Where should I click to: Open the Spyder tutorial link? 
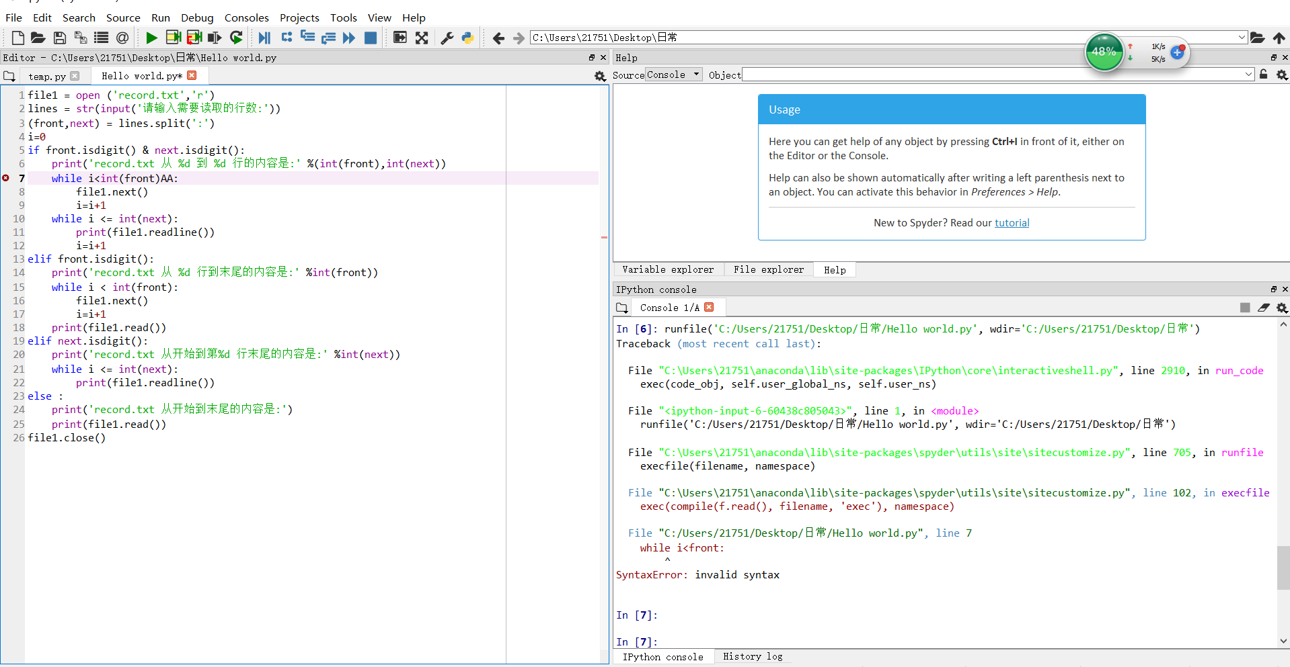[x=1012, y=222]
